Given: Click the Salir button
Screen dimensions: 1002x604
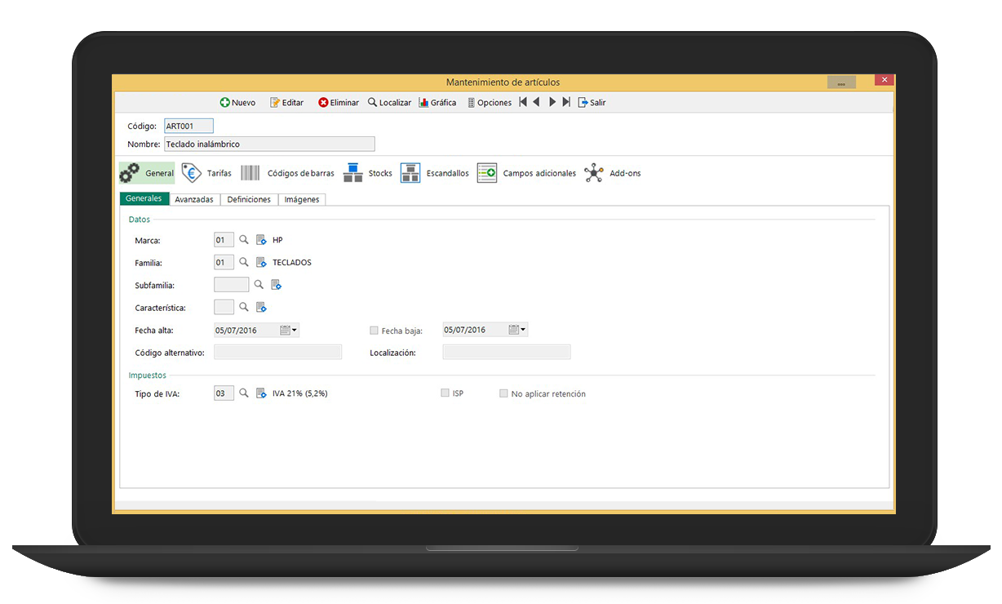Looking at the screenshot, I should point(592,103).
